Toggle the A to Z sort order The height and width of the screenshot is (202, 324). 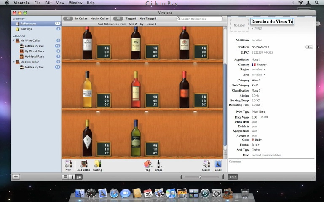pos(133,24)
